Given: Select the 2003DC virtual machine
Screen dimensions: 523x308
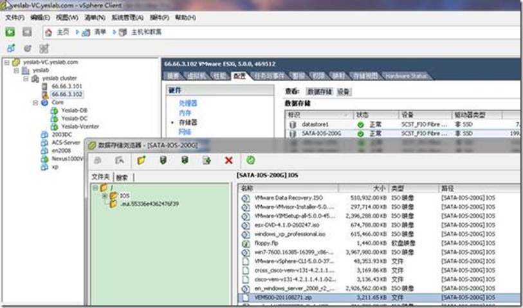Looking at the screenshot, I should (x=62, y=134).
